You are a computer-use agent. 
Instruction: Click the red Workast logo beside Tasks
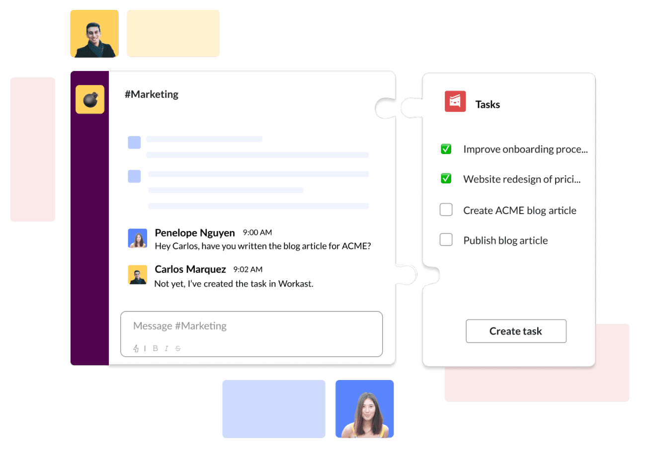tap(455, 101)
